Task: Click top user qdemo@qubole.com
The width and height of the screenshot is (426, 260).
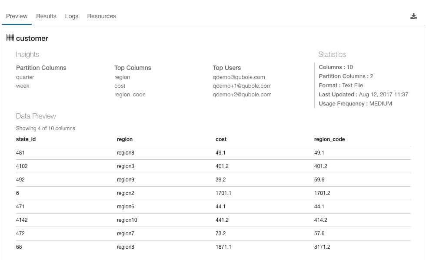Action: [x=239, y=77]
